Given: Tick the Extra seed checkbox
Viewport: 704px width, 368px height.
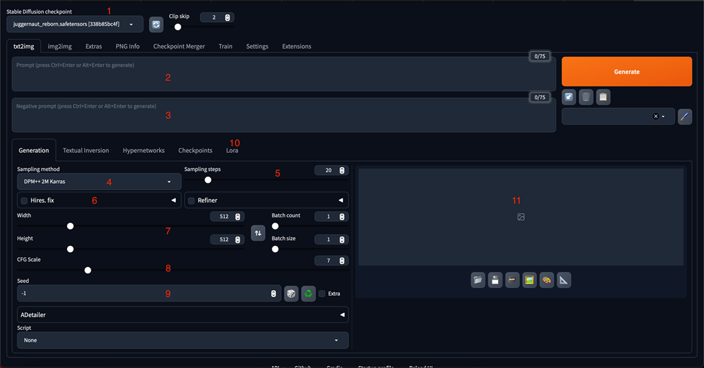Looking at the screenshot, I should (x=322, y=294).
